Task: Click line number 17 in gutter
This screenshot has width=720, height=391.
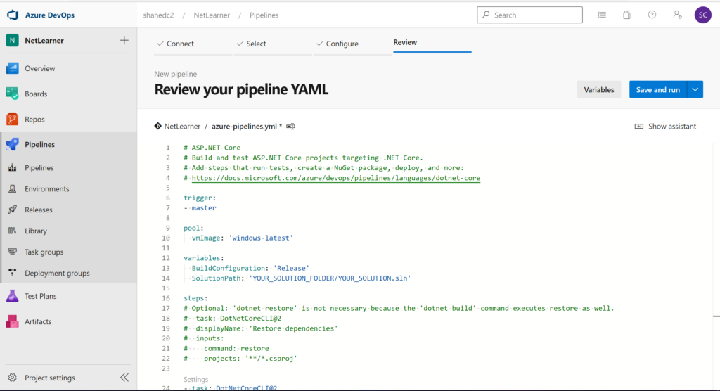Action: (x=166, y=308)
